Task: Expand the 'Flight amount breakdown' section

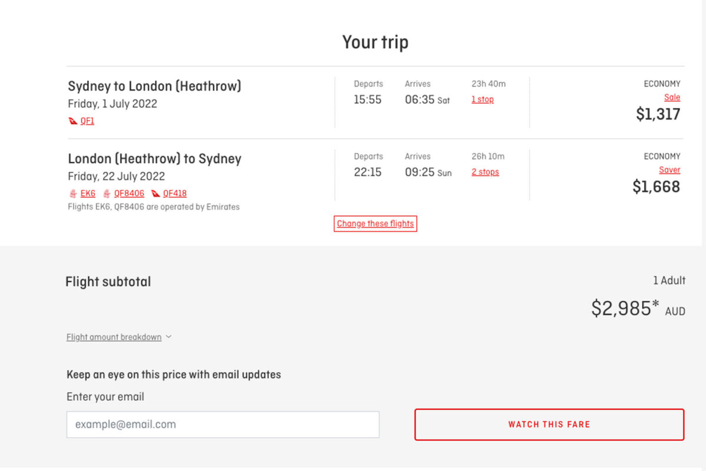Action: click(x=114, y=337)
